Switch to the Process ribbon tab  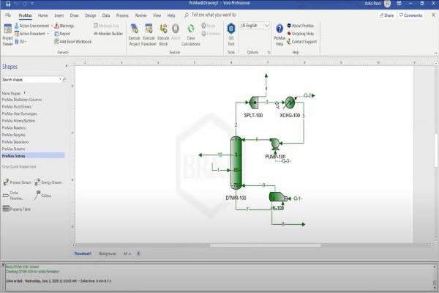pos(122,15)
